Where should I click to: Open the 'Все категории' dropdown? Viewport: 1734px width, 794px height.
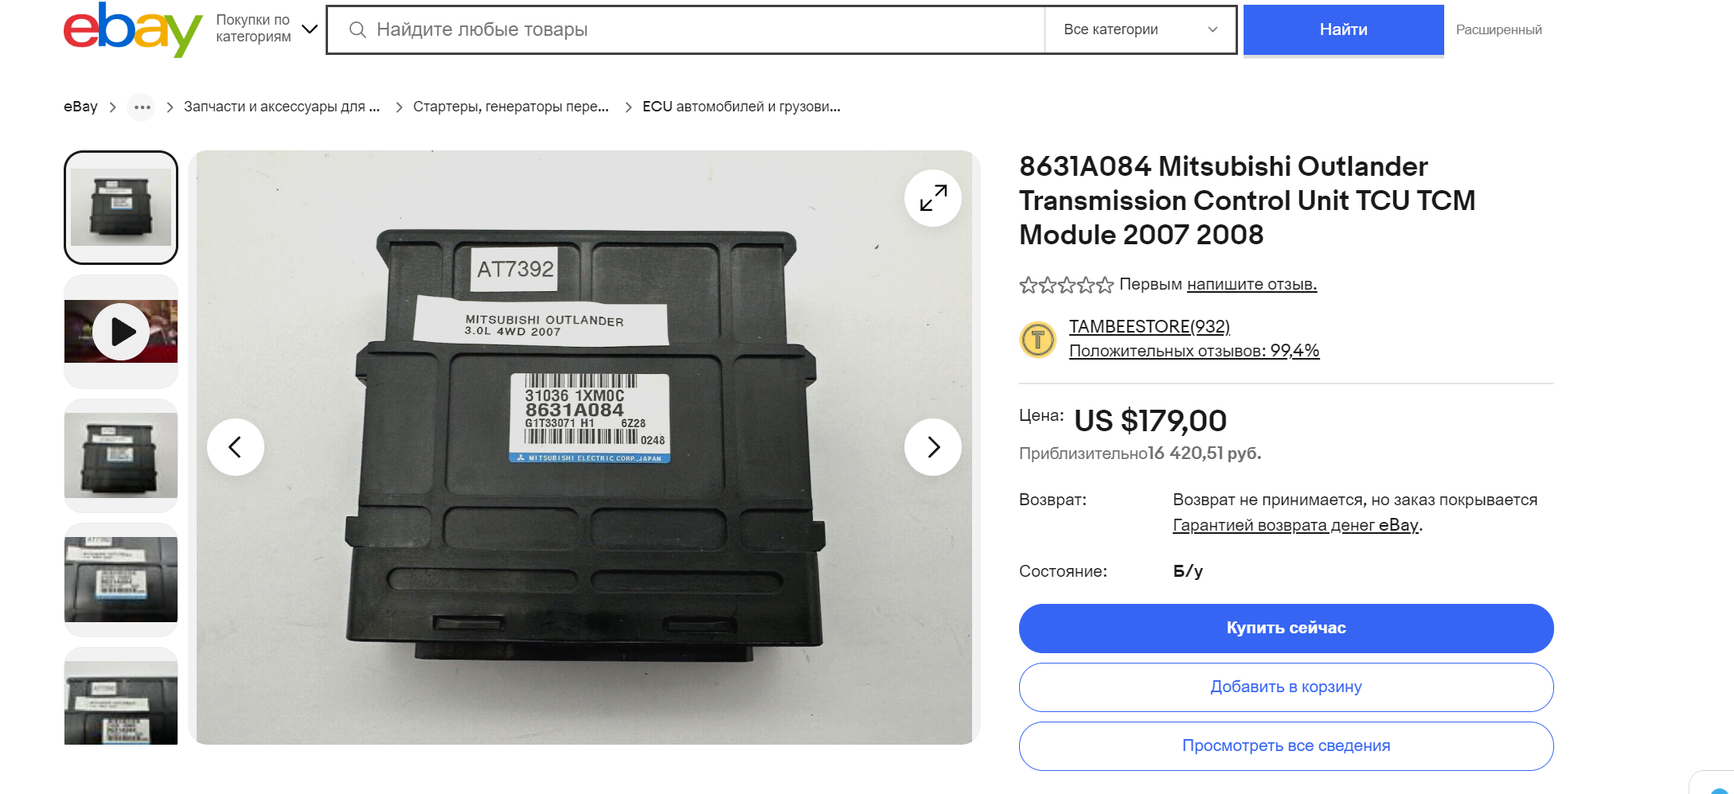click(x=1139, y=29)
